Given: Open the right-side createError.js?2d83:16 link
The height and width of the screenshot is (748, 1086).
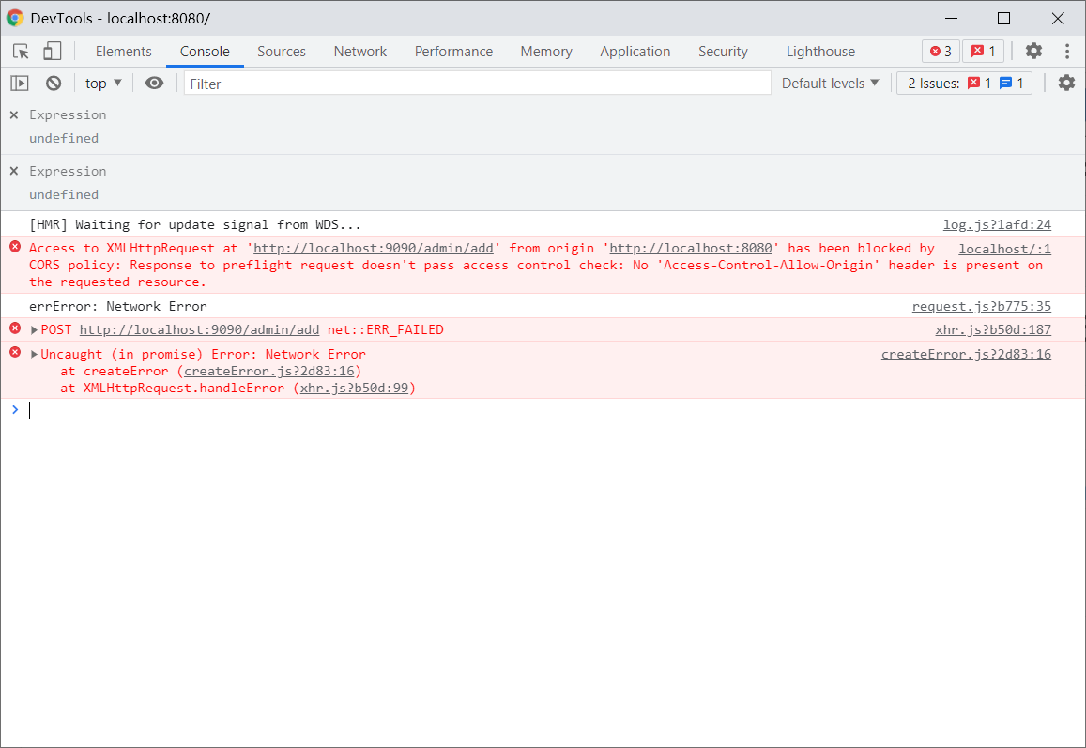Looking at the screenshot, I should tap(966, 354).
